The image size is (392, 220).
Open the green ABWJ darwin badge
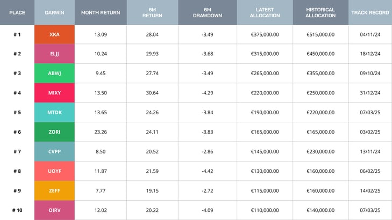click(54, 74)
